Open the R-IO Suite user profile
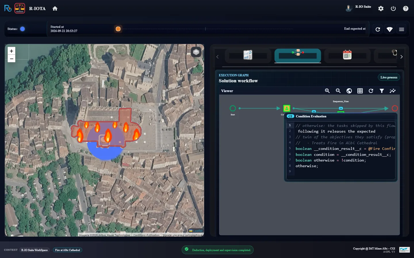This screenshot has width=414, height=258. (358, 8)
